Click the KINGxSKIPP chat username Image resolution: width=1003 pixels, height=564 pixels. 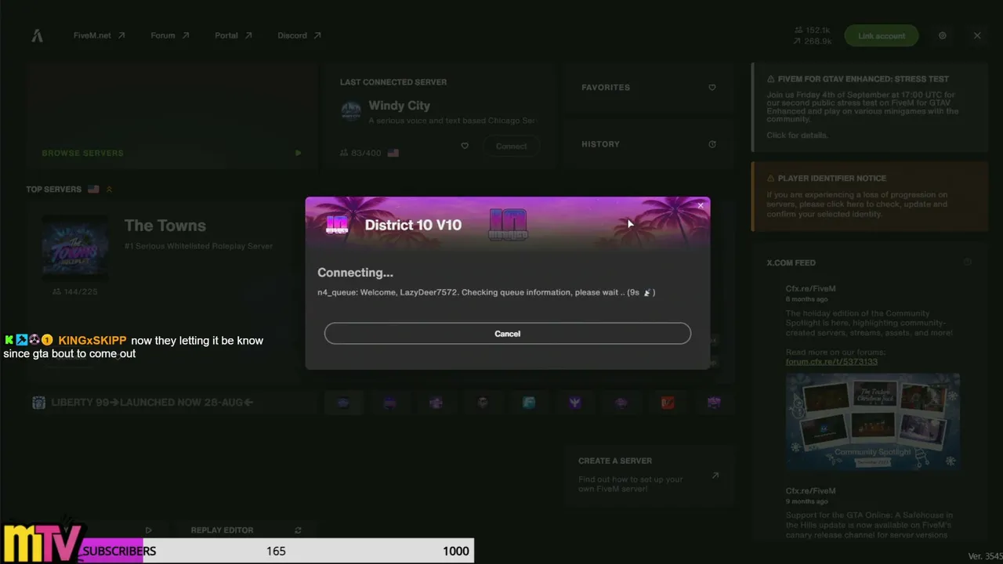pos(92,341)
